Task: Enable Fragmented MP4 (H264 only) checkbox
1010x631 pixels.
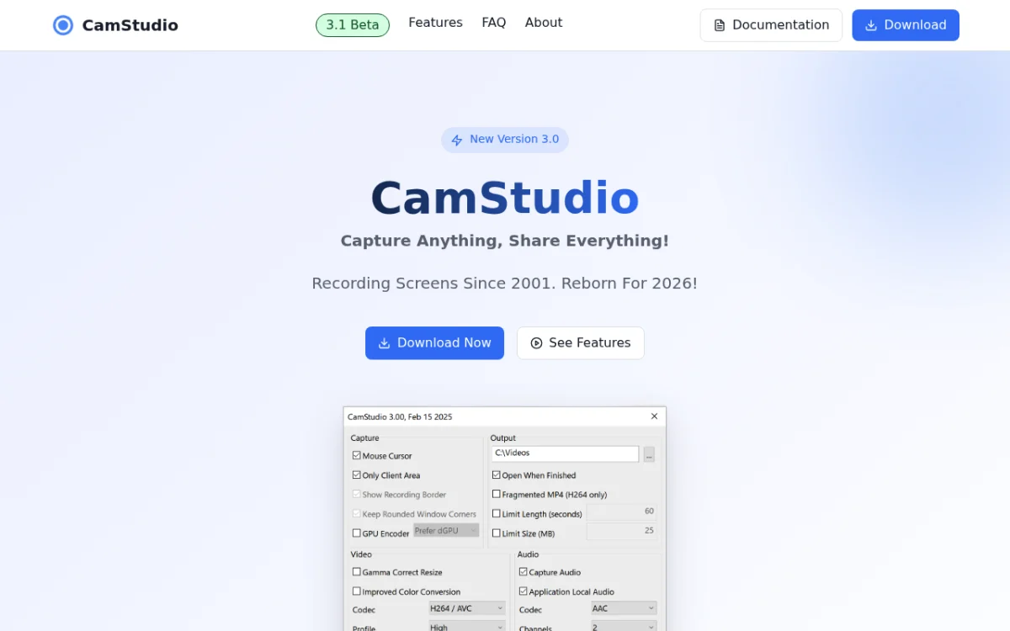Action: point(497,494)
